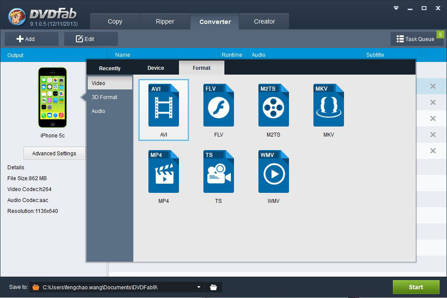Click the Add button

click(x=31, y=39)
